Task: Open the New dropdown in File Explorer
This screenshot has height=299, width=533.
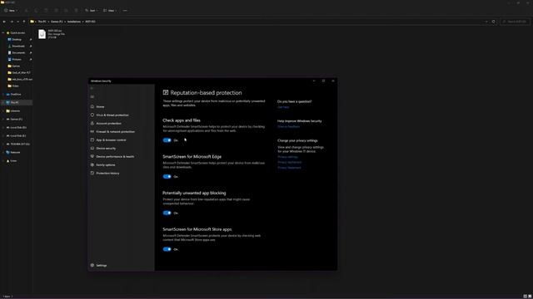Action: click(11, 11)
